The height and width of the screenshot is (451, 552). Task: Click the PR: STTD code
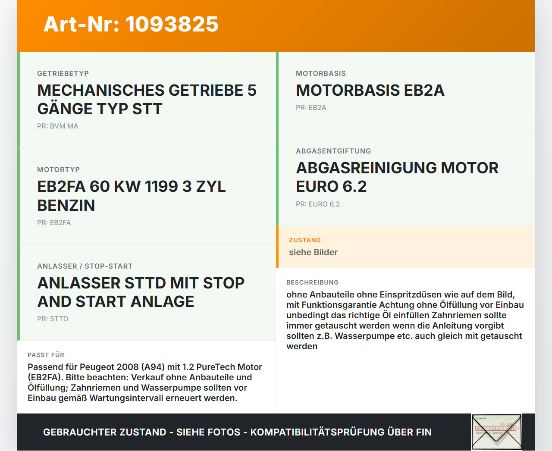(53, 319)
